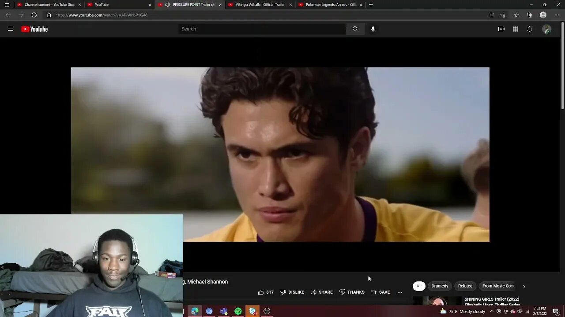Mute the PRESSURE POINT tab audio icon
Viewport: 565px width, 317px height.
click(x=168, y=5)
